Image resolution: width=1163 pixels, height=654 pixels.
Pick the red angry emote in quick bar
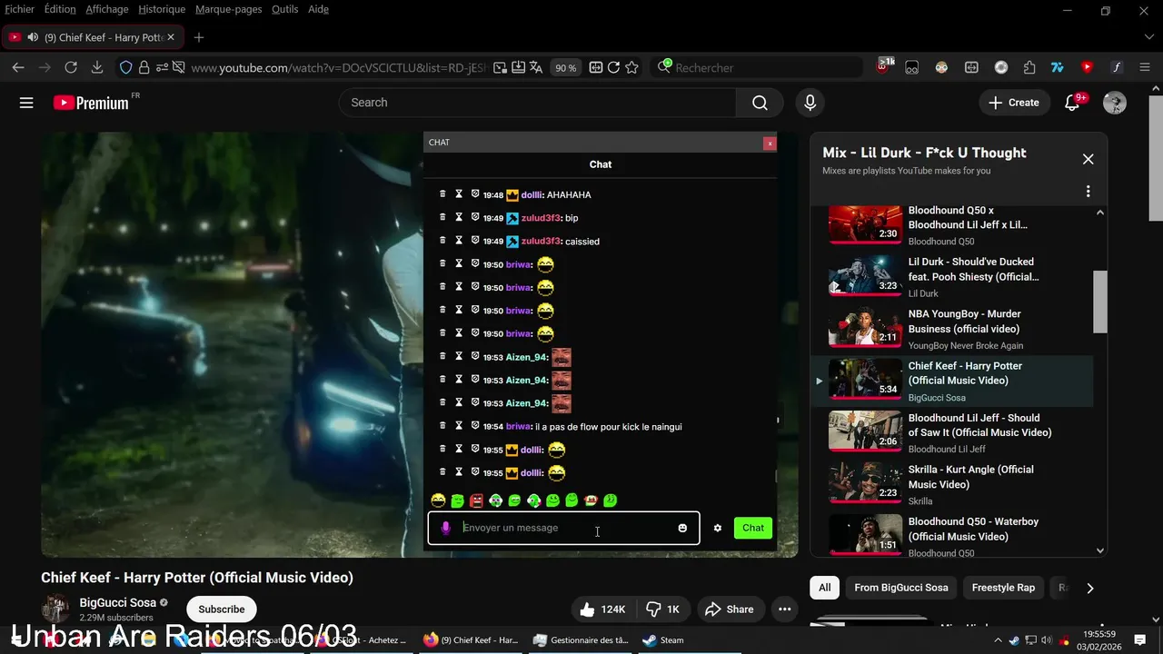tap(476, 500)
